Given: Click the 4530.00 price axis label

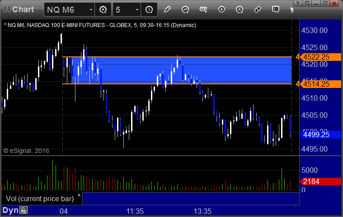Looking at the screenshot, I should (x=315, y=30).
